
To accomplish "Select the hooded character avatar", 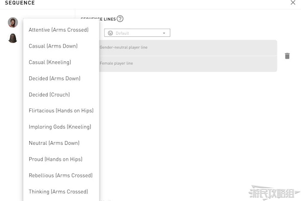I will [13, 38].
